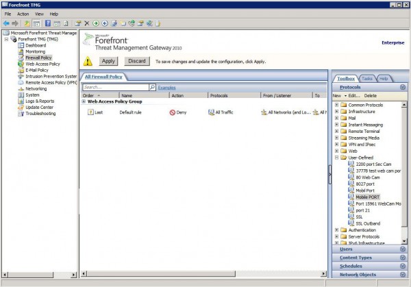Click the Back arrow in the toolbar
The width and height of the screenshot is (411, 287).
(6, 23)
